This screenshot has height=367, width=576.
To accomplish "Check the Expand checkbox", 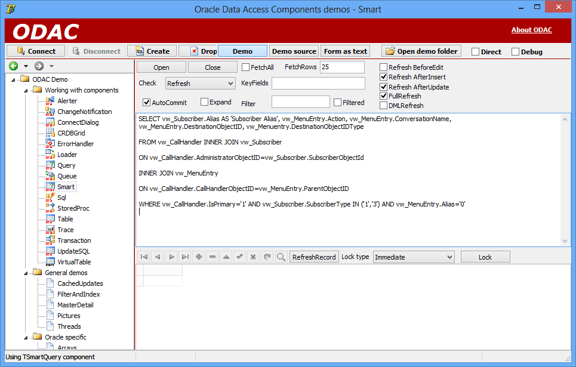I will [205, 102].
